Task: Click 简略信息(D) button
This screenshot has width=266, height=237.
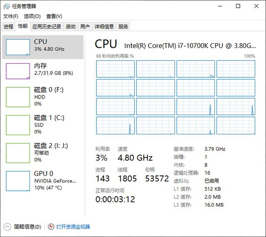Action: click(27, 227)
